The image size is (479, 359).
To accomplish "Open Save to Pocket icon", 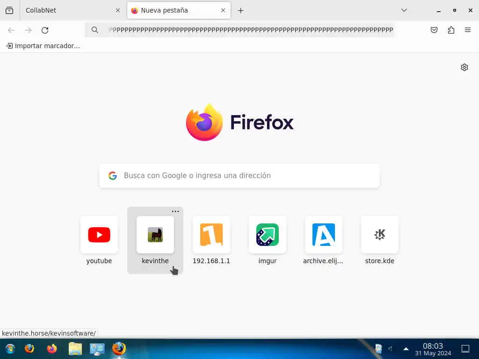I will [x=434, y=30].
